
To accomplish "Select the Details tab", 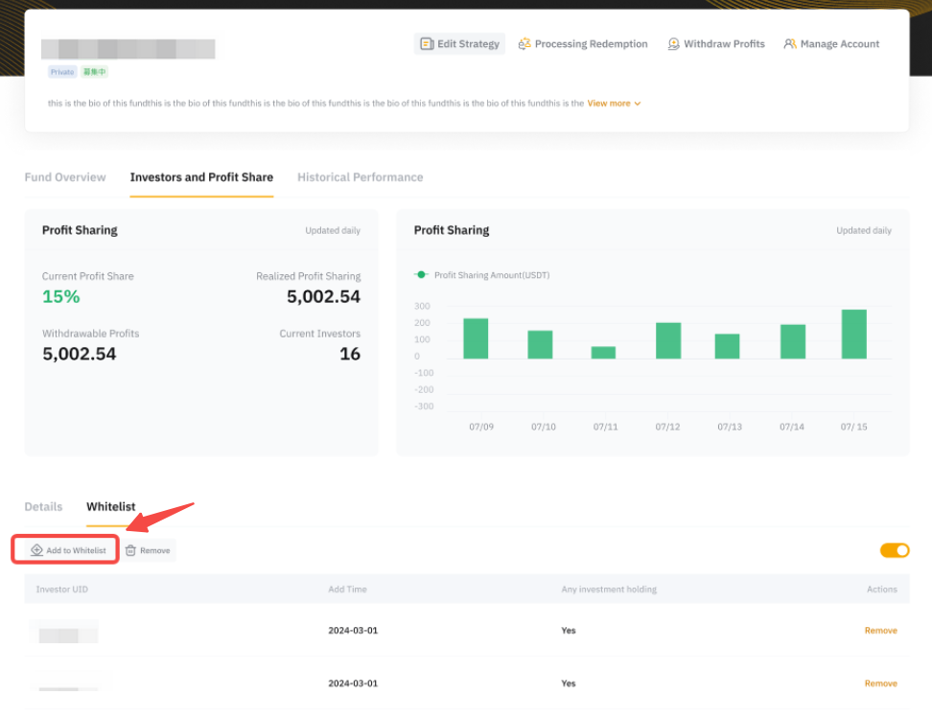I will click(43, 506).
